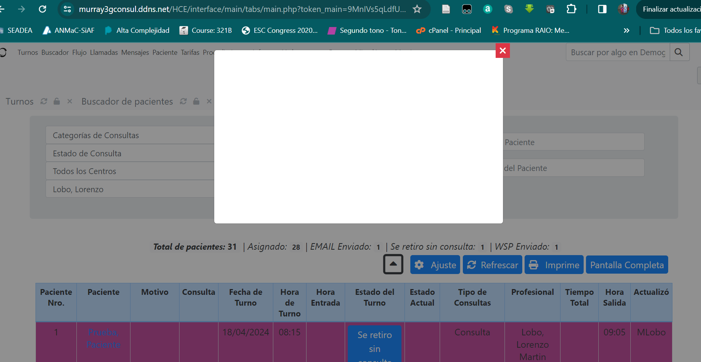This screenshot has height=362, width=701.
Task: Reload the browser page
Action: (x=42, y=9)
